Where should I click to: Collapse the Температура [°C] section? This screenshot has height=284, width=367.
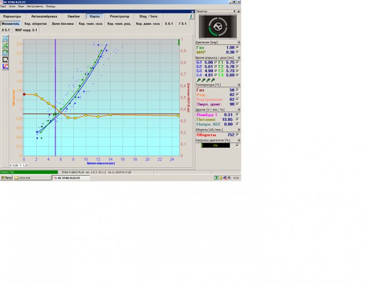(239, 85)
